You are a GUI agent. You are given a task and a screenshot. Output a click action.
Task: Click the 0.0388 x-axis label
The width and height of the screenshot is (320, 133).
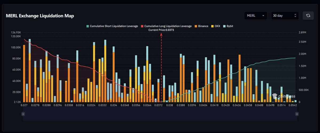tap(181, 105)
